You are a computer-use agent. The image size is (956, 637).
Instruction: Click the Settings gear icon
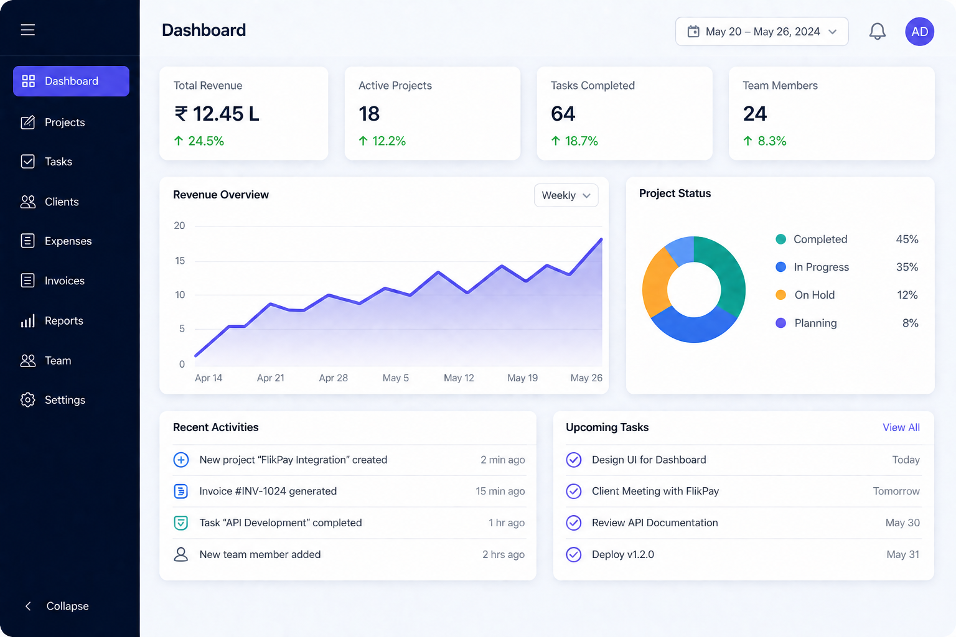coord(28,399)
